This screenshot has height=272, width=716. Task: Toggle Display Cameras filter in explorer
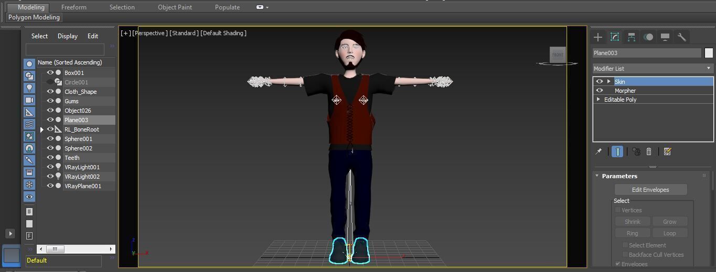click(x=29, y=100)
